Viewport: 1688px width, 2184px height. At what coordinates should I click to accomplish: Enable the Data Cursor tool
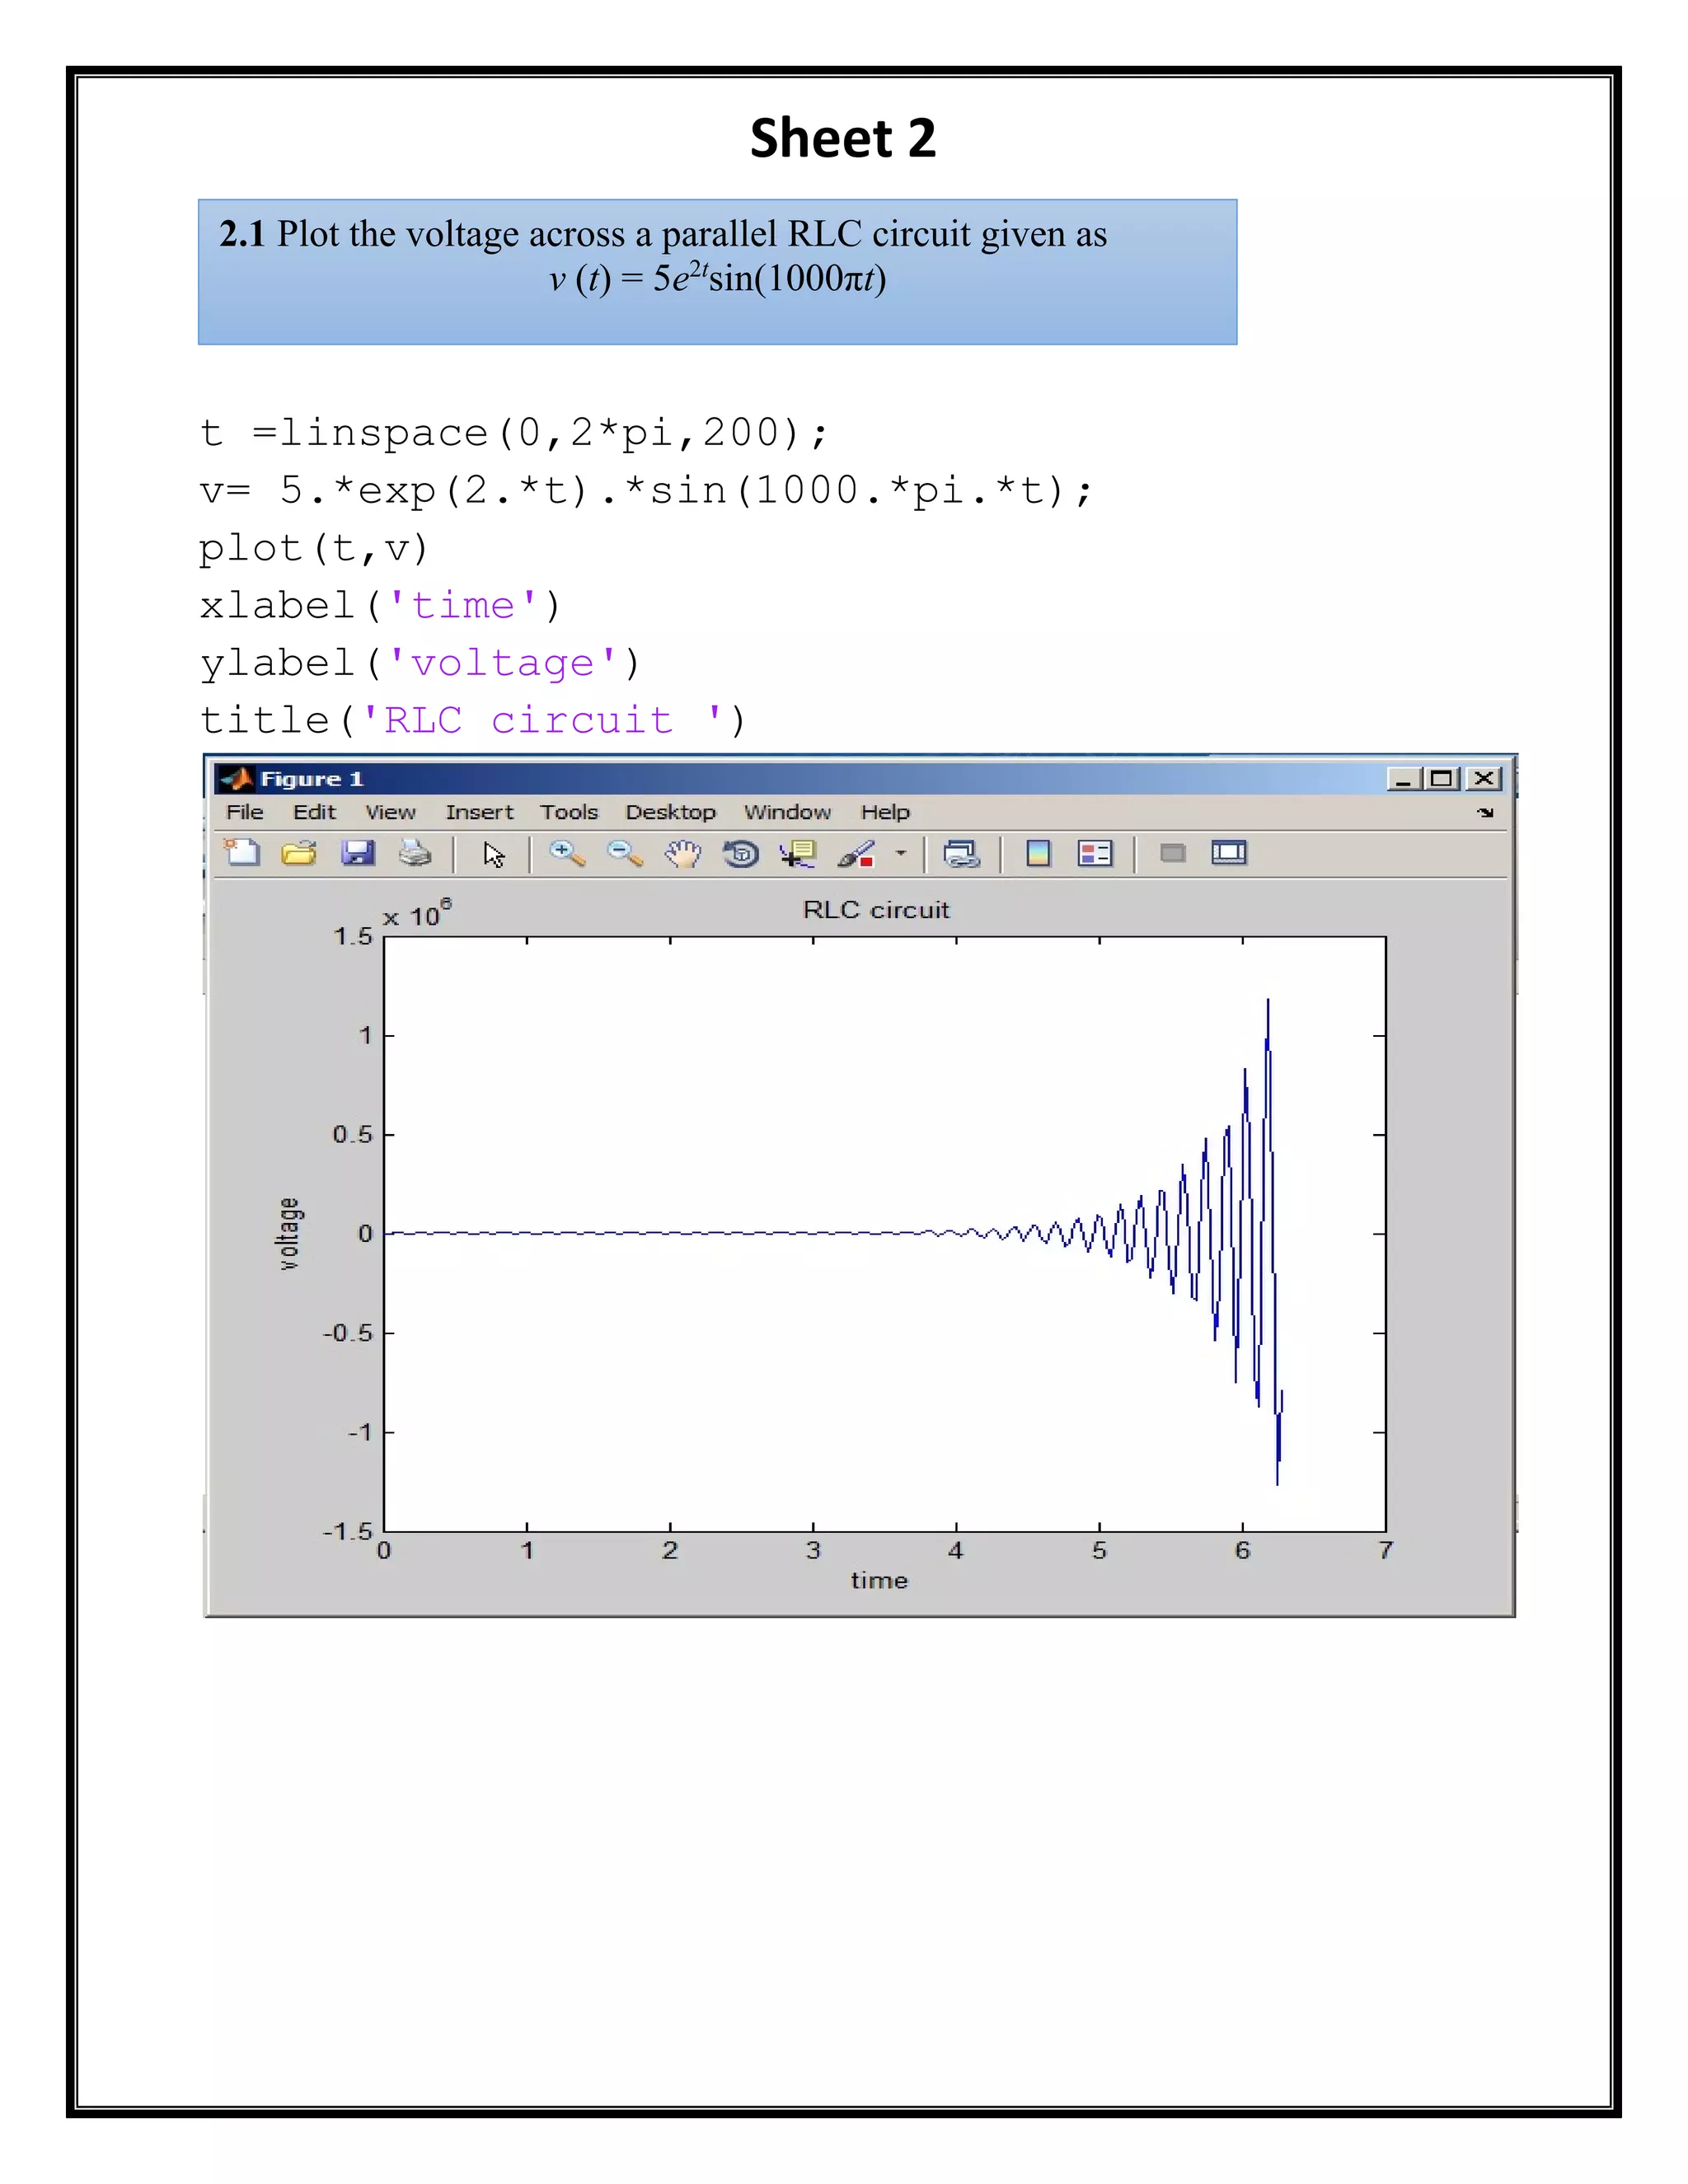click(x=798, y=853)
